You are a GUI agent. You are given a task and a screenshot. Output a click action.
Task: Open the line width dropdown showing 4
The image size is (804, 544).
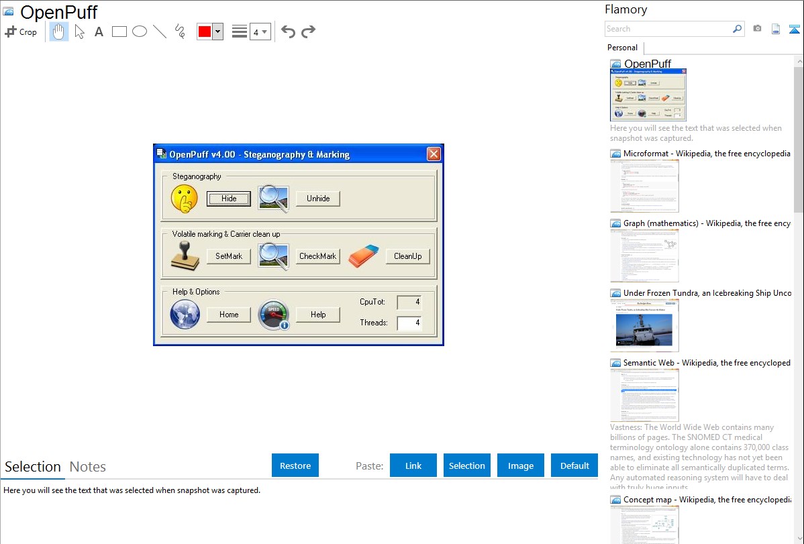tap(260, 32)
